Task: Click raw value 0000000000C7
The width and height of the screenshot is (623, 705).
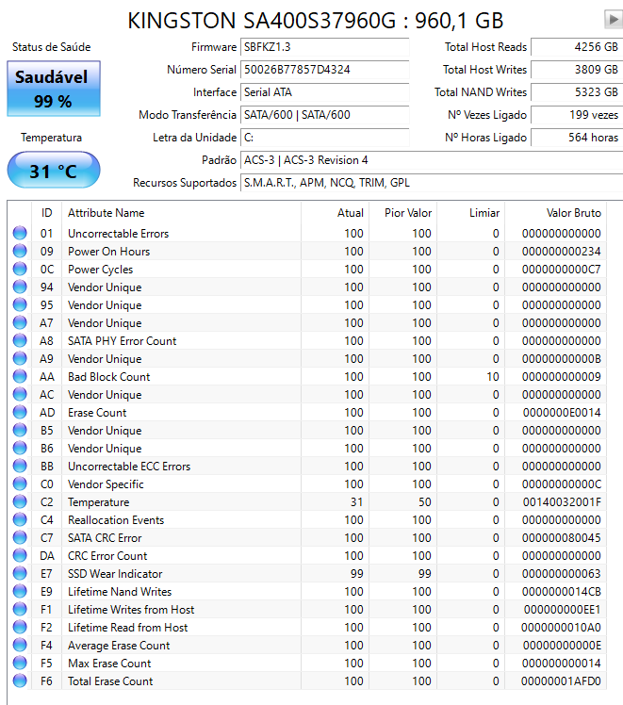Action: tap(561, 270)
